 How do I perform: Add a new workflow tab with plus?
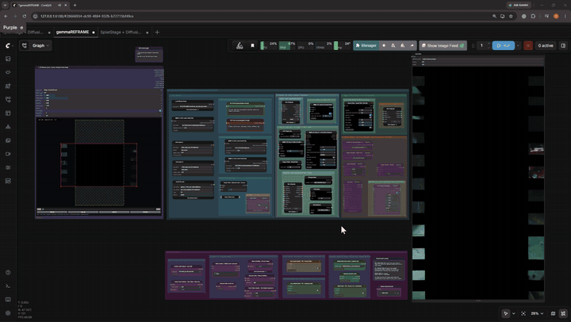pyautogui.click(x=157, y=32)
